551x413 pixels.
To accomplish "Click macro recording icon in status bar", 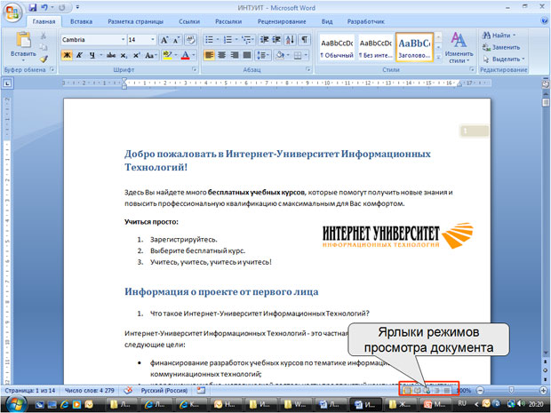I will coord(201,390).
